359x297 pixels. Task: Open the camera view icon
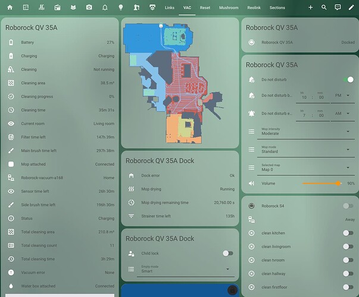[x=89, y=7]
